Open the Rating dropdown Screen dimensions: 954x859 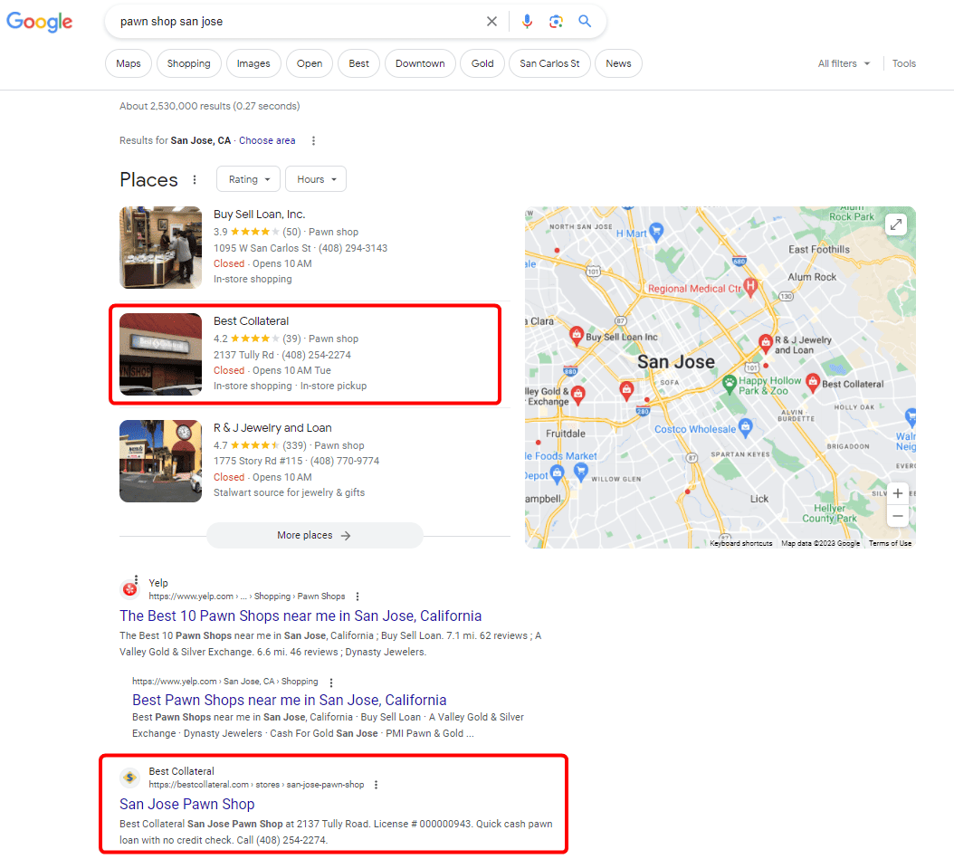[x=248, y=178]
